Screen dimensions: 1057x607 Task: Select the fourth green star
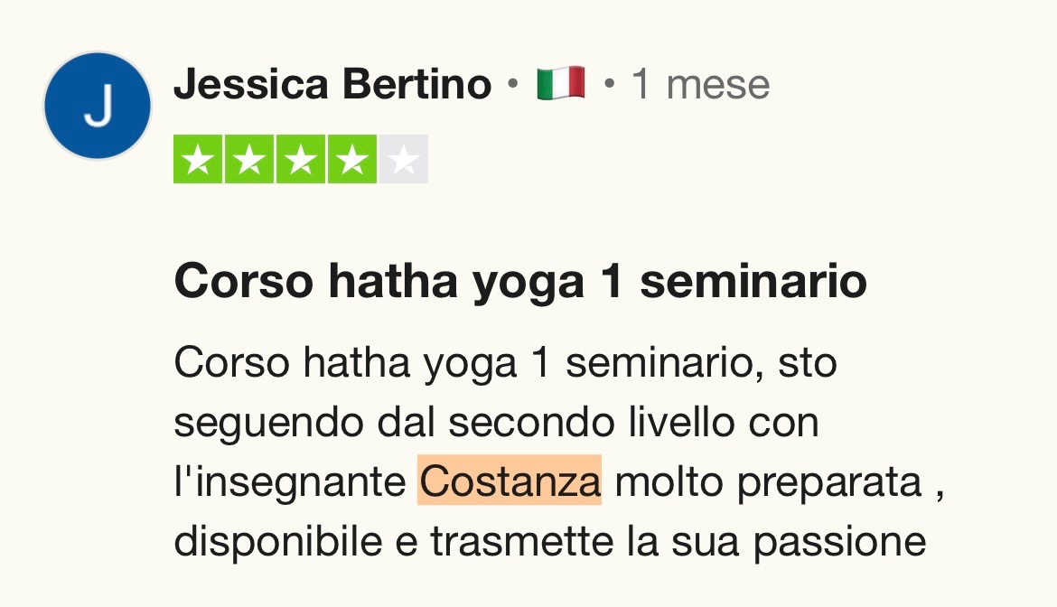tap(352, 159)
